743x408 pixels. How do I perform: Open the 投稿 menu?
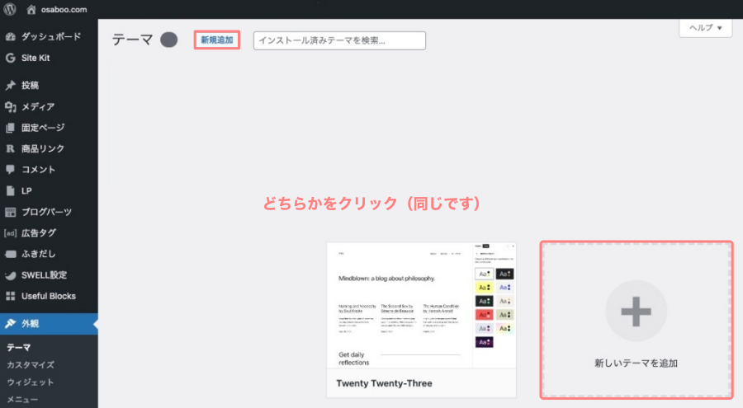pyautogui.click(x=30, y=85)
